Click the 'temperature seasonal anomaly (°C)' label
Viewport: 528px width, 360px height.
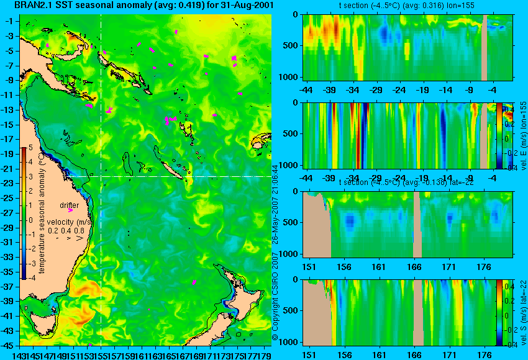[x=42, y=212]
